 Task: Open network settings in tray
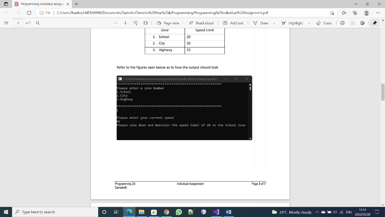(x=341, y=212)
